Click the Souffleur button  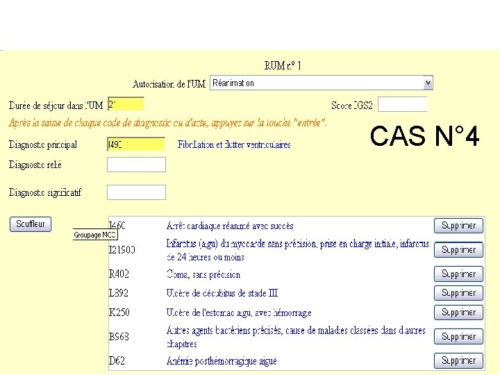pos(31,224)
